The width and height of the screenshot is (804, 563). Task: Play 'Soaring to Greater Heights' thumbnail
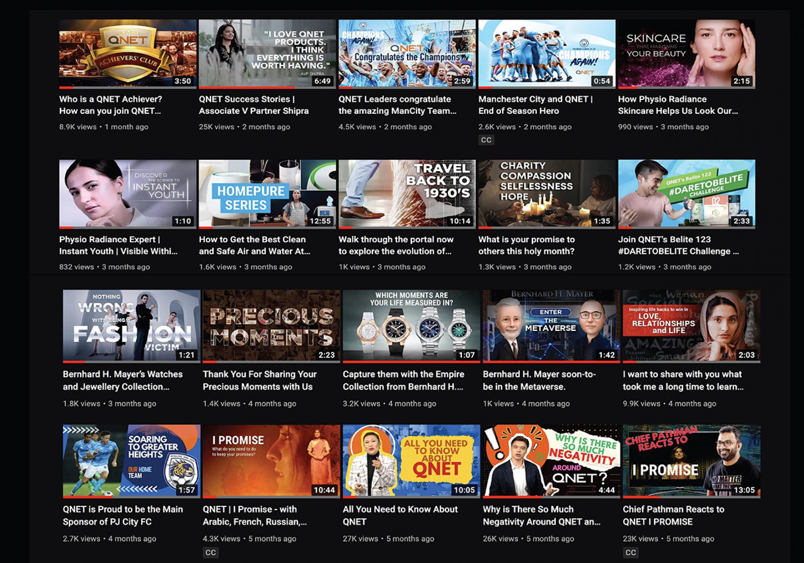[131, 461]
